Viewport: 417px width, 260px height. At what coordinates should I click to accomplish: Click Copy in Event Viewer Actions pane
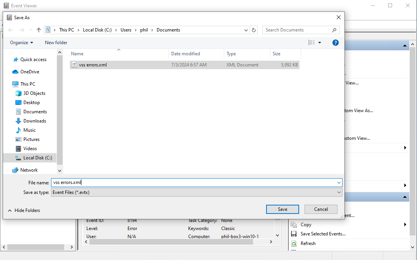[x=306, y=225]
